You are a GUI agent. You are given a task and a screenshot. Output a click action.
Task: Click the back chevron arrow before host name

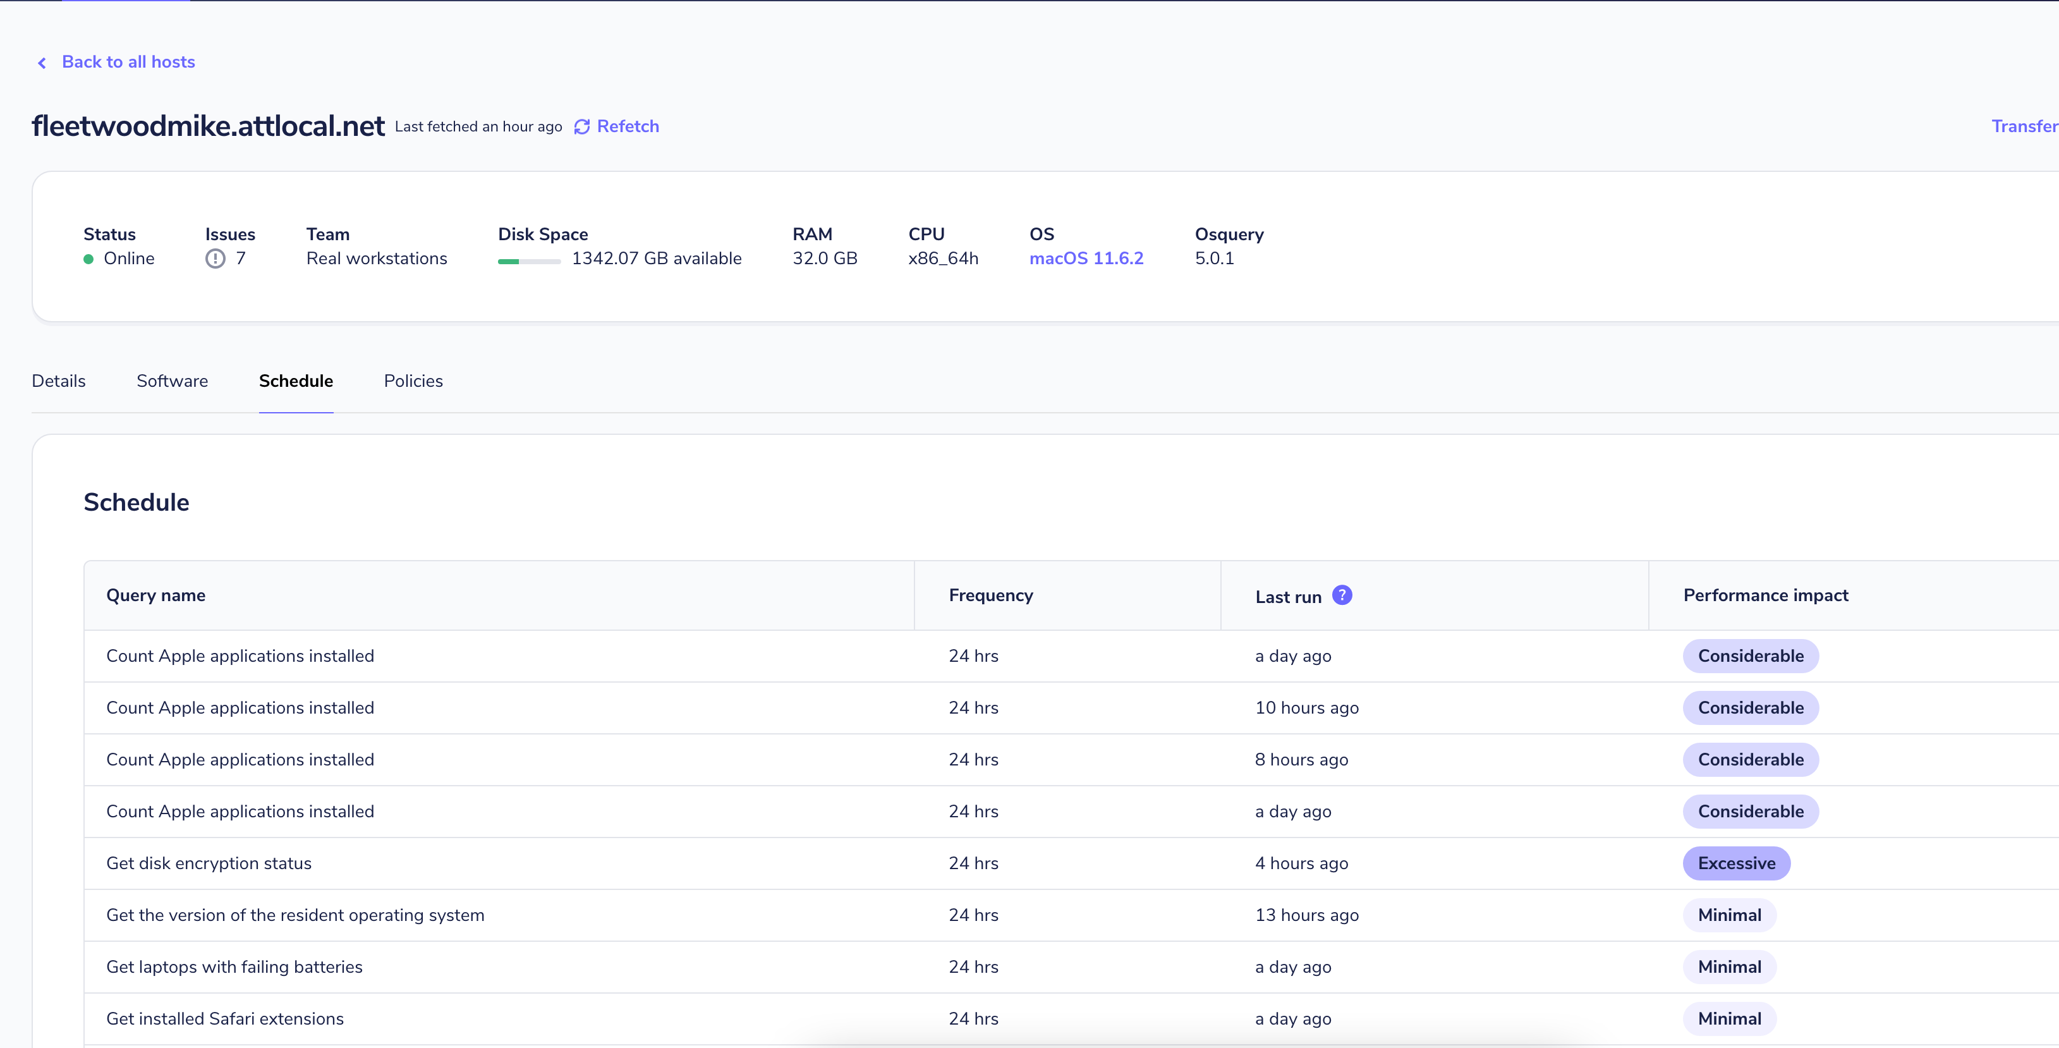[42, 63]
